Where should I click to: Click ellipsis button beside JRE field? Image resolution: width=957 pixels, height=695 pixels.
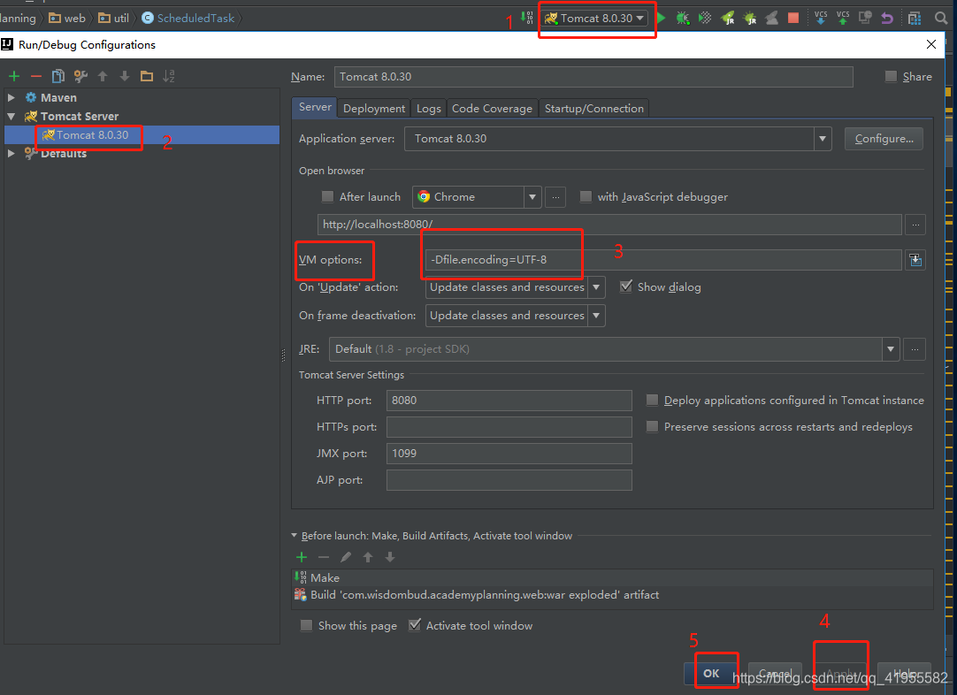[915, 349]
